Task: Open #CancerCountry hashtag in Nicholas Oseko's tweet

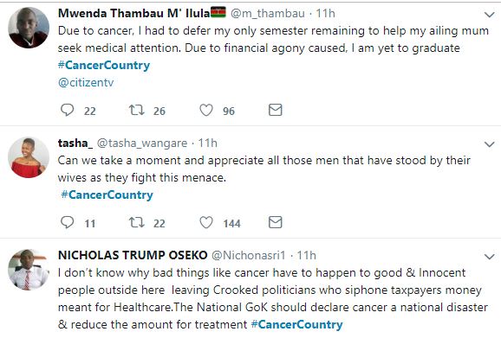Action: [296, 325]
